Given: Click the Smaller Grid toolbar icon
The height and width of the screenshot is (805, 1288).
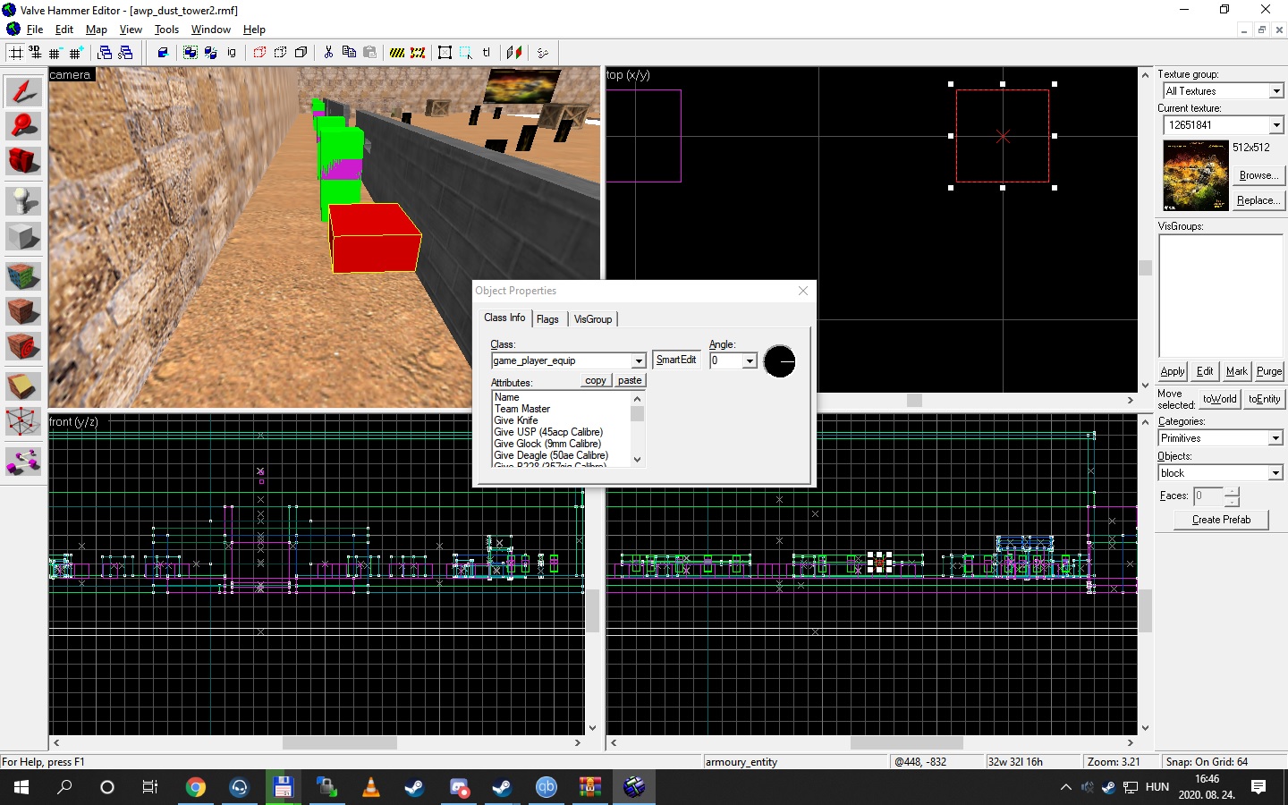Looking at the screenshot, I should 55,53.
